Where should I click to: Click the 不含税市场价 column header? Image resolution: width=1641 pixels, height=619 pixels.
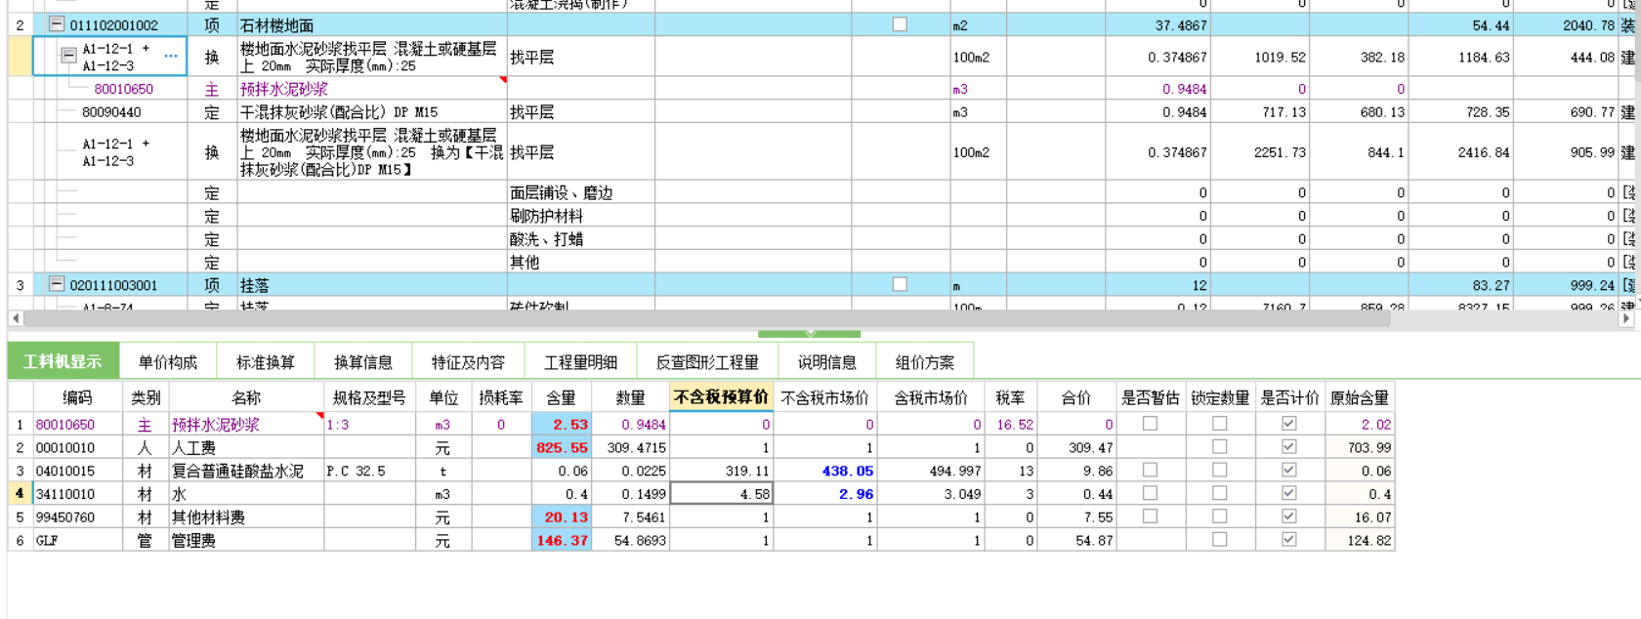coord(824,397)
